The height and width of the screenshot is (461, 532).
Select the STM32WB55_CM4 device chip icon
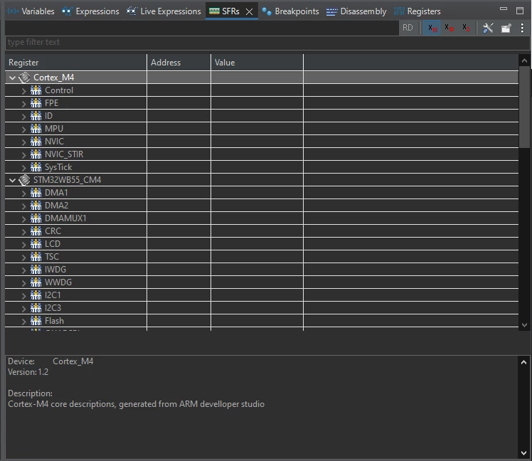pos(24,180)
